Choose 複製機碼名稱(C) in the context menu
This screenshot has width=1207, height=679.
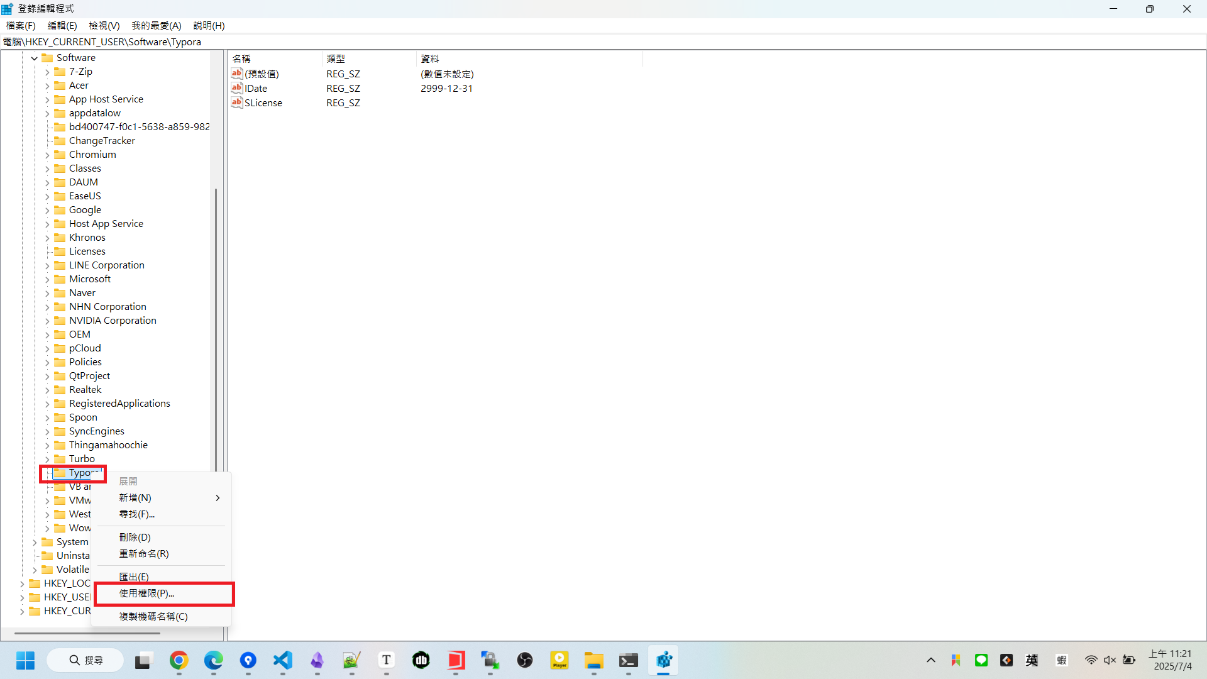(162, 617)
